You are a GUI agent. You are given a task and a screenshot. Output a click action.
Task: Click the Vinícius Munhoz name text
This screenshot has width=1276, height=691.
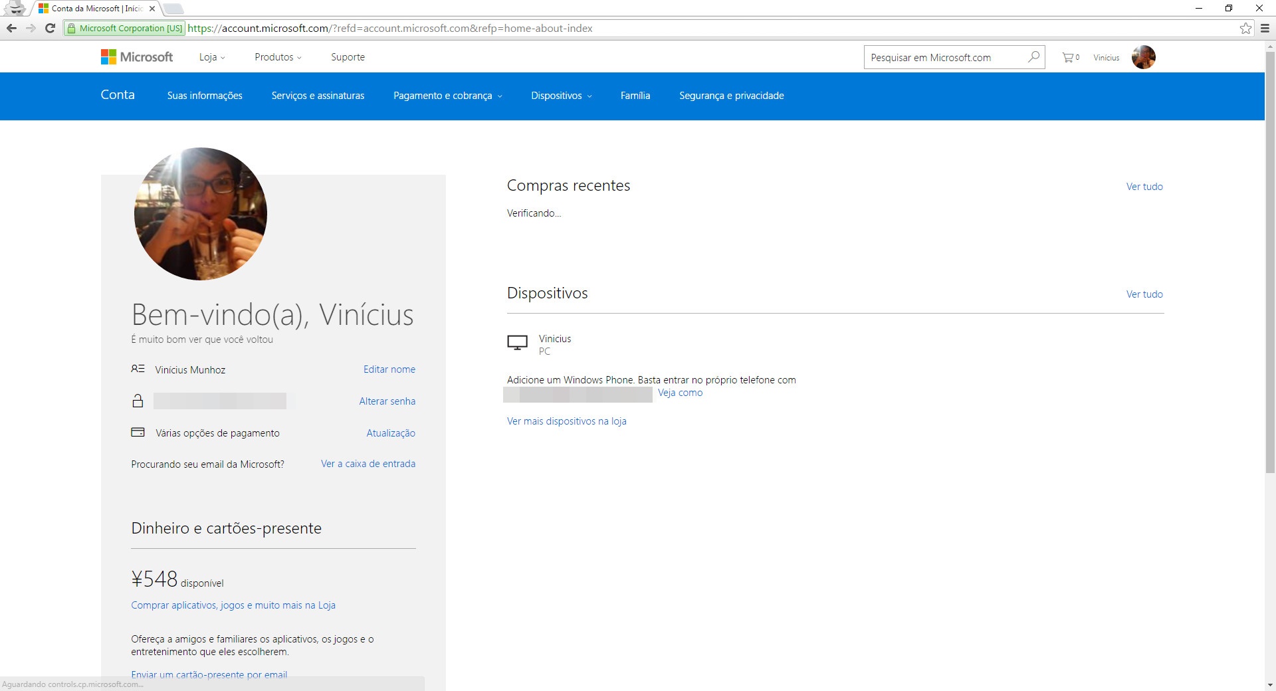coord(190,370)
